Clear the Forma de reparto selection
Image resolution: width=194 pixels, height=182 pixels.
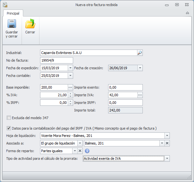(x=80, y=151)
